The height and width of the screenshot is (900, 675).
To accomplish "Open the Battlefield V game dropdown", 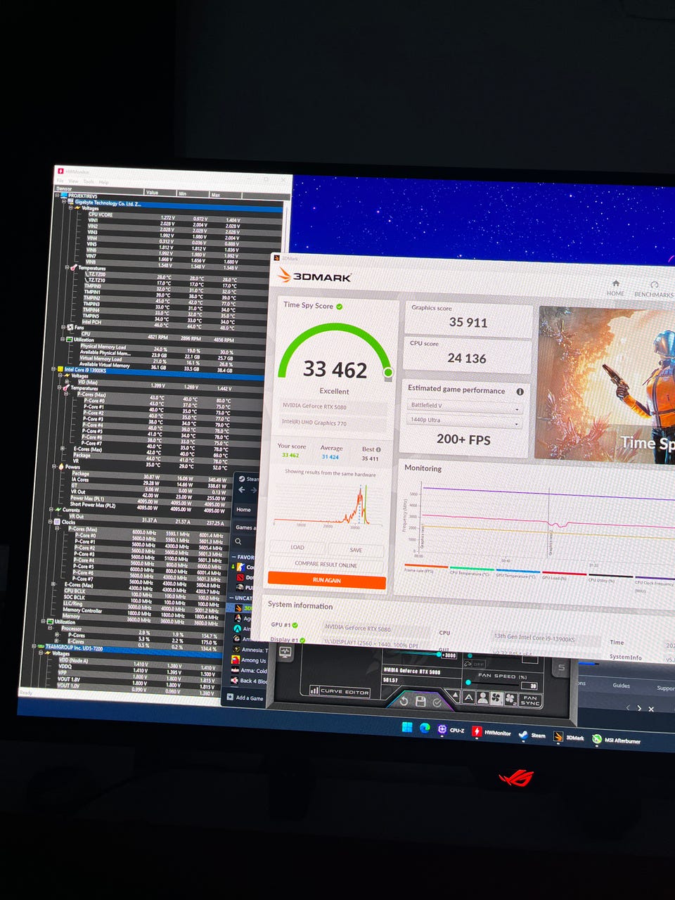I will point(465,406).
